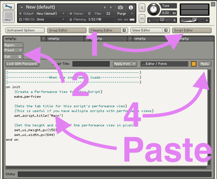Screen dimensions: 217x179
Task: Select the first empty script tab
Action: pos(21,39)
